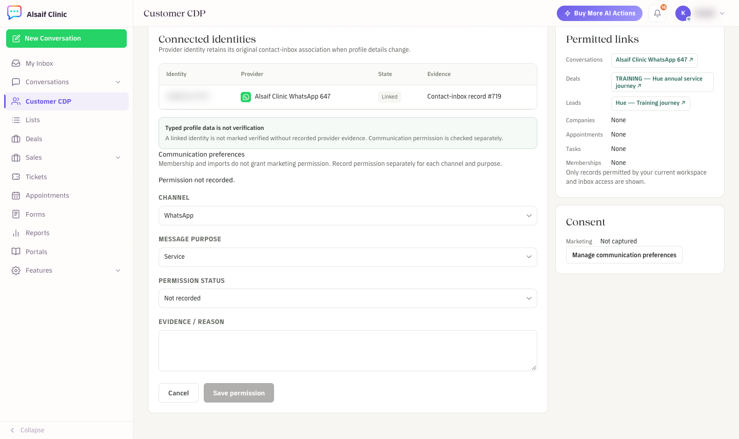
Task: Click Manage communication preferences
Action: [x=624, y=255]
